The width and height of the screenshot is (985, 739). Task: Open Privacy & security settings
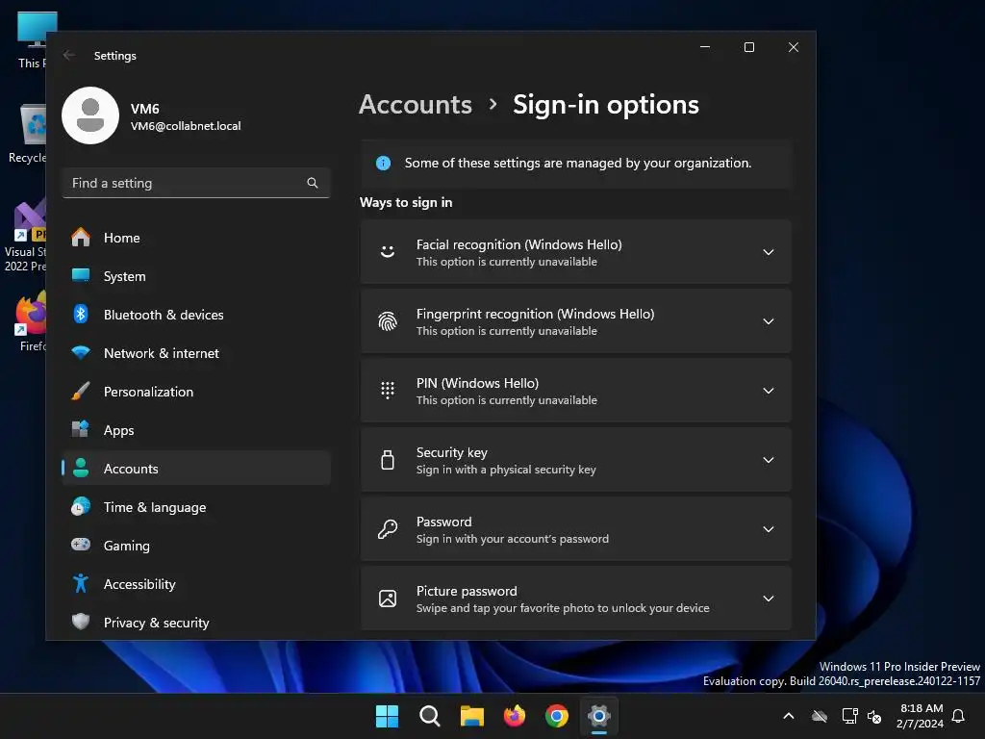[196, 623]
